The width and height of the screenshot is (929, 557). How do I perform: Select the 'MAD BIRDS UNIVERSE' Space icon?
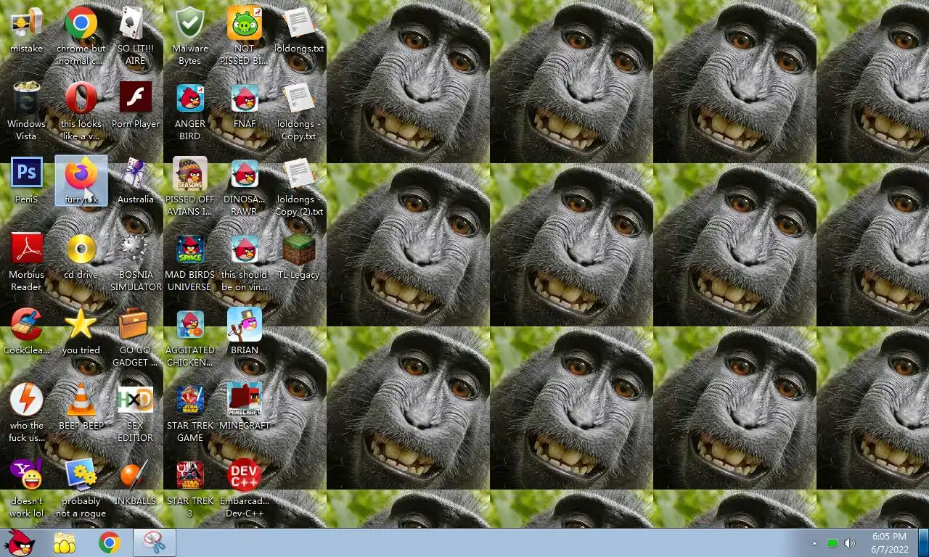(x=190, y=263)
